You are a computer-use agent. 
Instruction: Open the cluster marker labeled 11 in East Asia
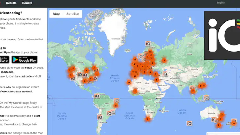point(204,86)
